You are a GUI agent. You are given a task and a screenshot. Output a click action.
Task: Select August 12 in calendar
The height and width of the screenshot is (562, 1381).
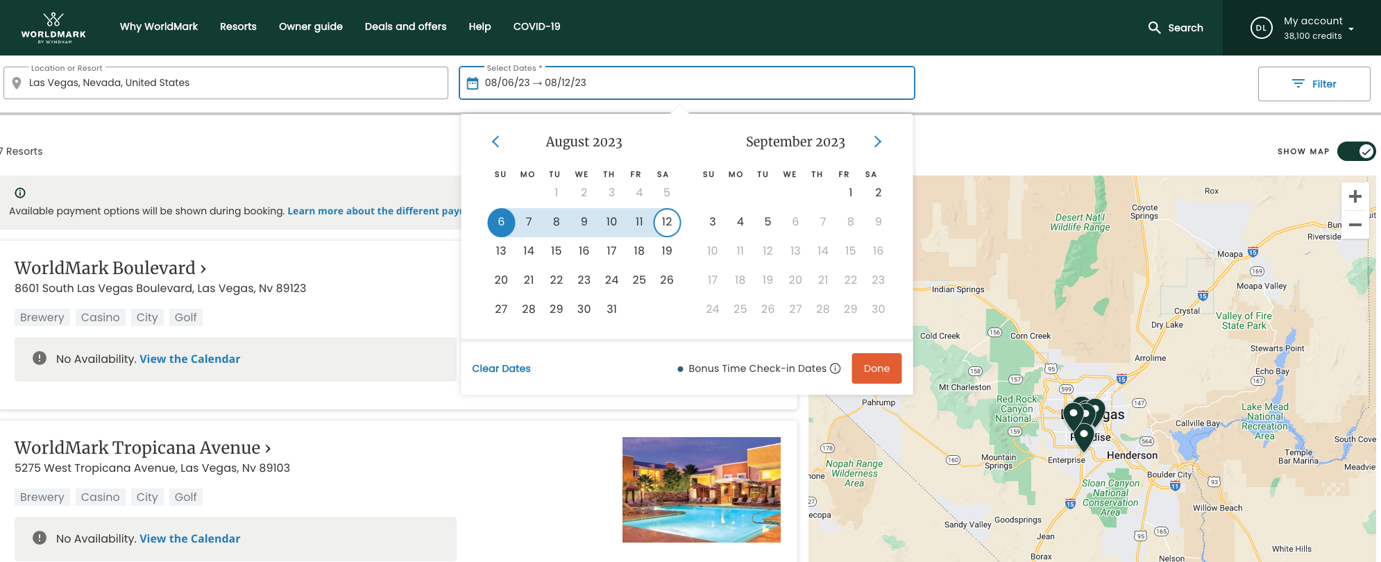click(x=667, y=222)
